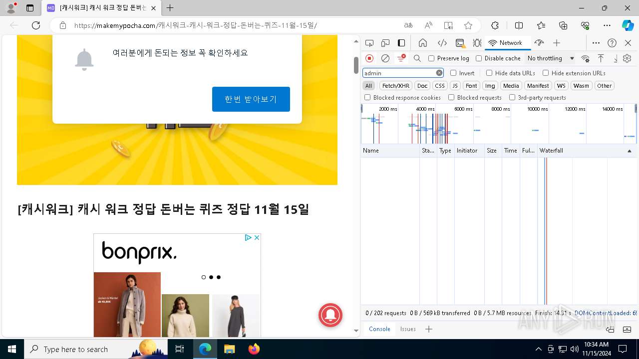The width and height of the screenshot is (639, 359).
Task: Open the Favorites list icon
Action: pyautogui.click(x=541, y=25)
